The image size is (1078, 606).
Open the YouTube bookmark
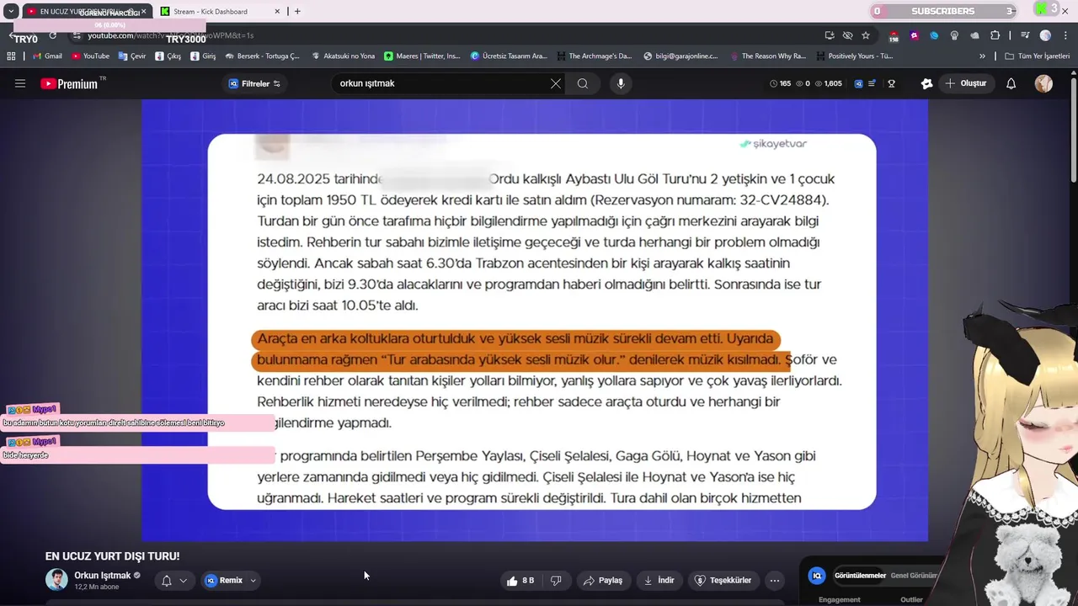(x=90, y=56)
